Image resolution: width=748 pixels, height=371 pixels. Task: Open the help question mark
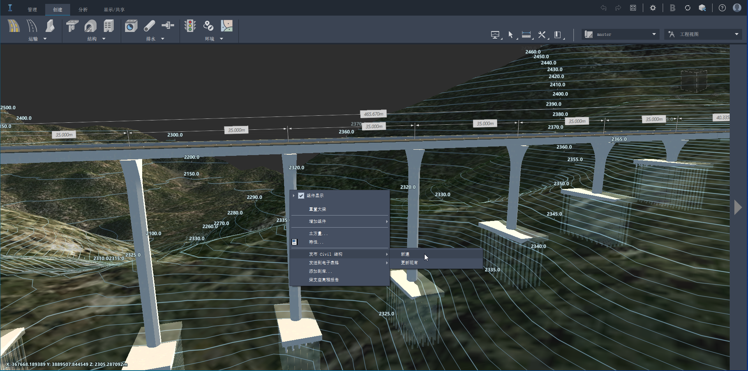pos(722,8)
